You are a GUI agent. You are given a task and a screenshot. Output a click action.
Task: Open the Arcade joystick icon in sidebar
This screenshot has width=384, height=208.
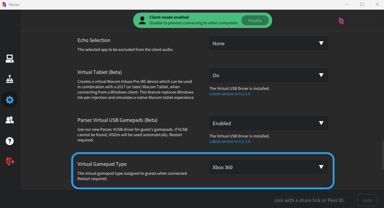[10, 79]
